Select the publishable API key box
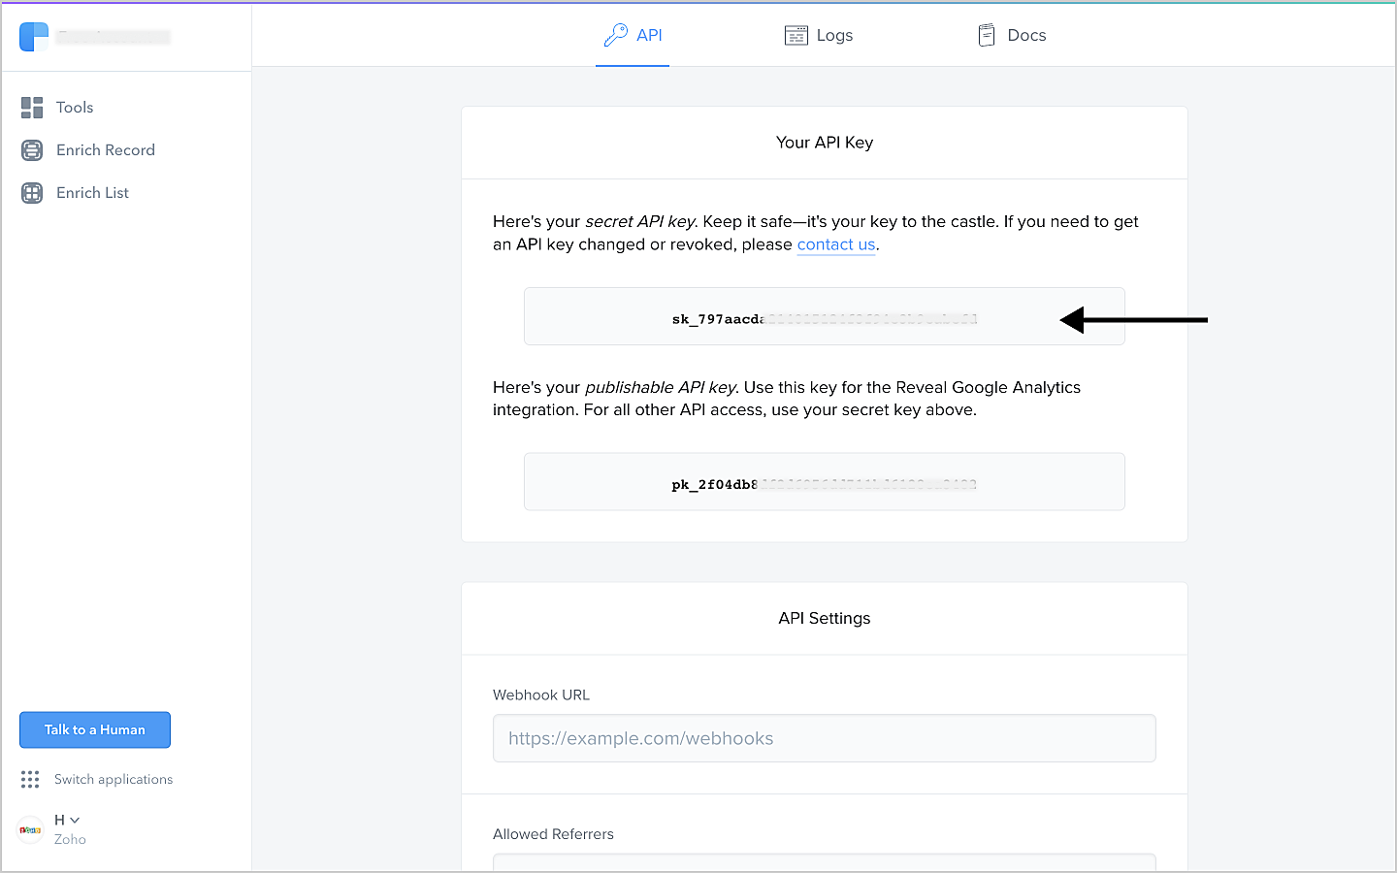The image size is (1397, 873). coord(824,482)
